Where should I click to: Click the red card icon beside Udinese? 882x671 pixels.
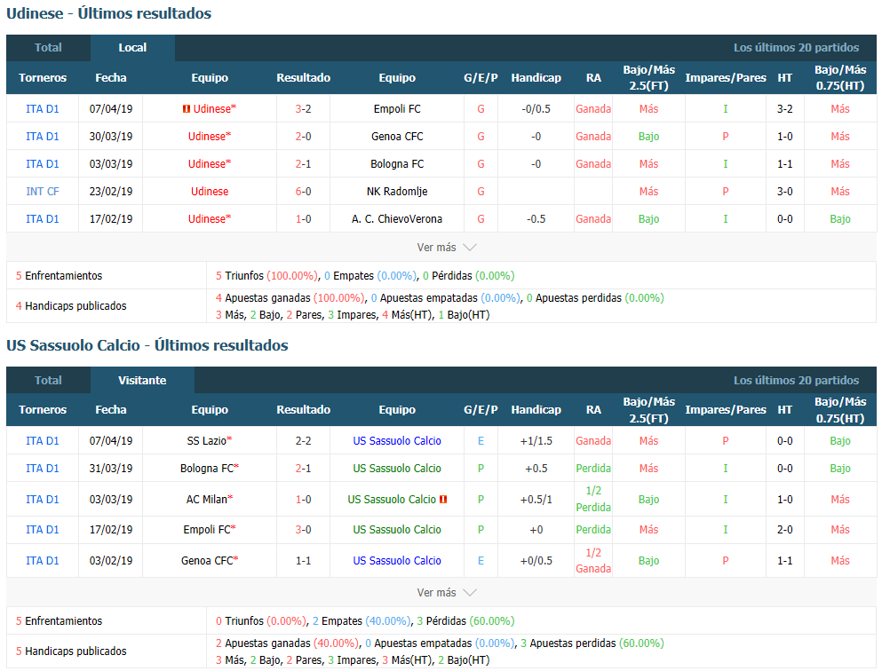pos(187,109)
